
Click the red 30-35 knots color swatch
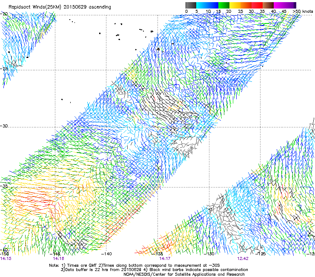(x=257, y=5)
